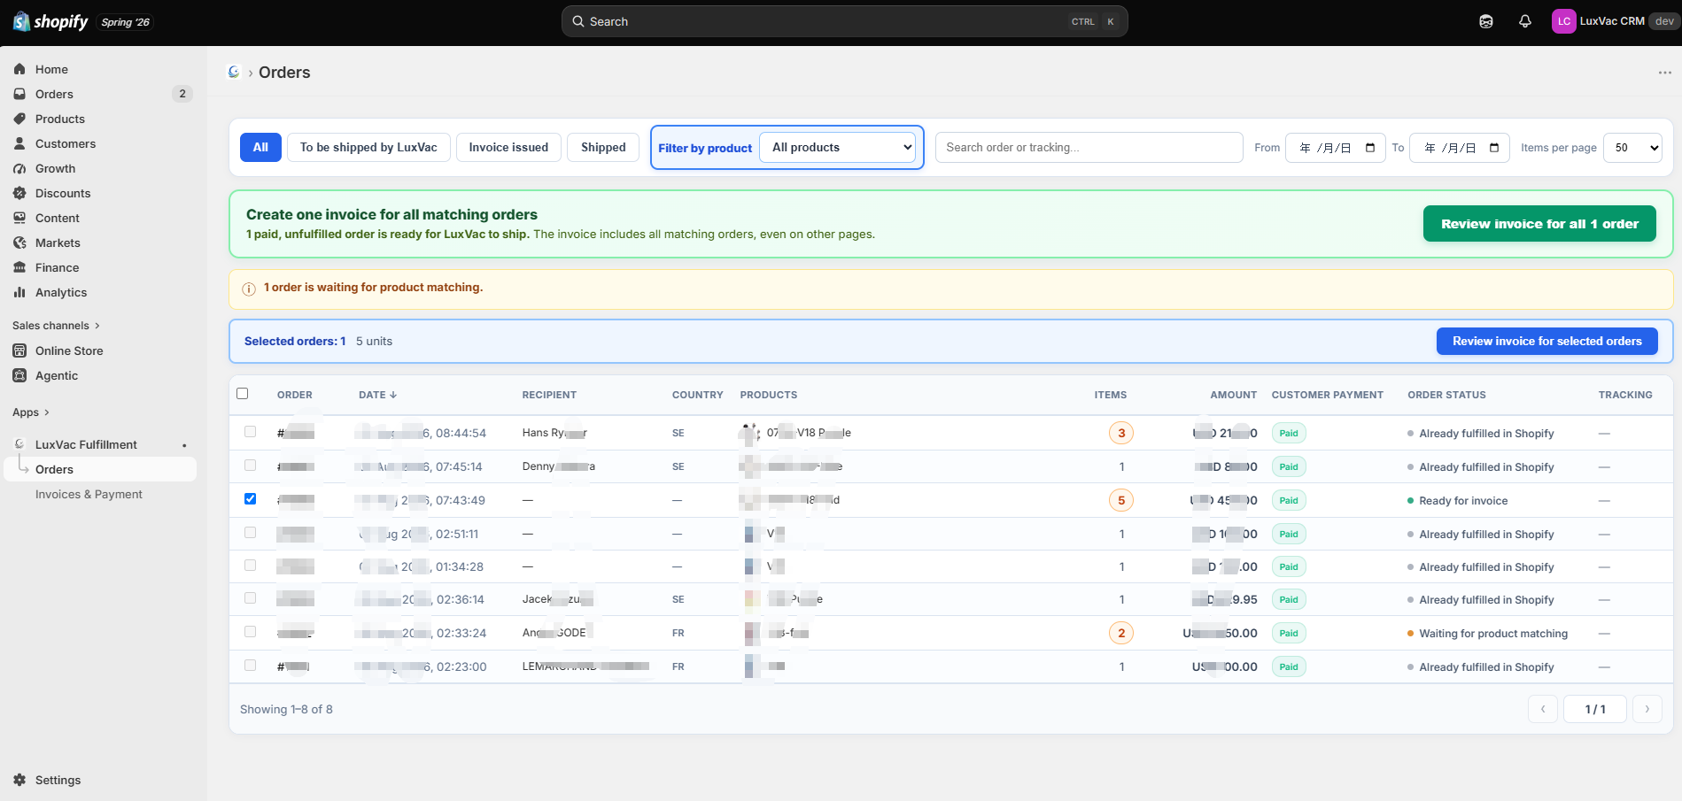The image size is (1682, 801).
Task: Open Invoices & Payment in sidebar
Action: pos(89,495)
